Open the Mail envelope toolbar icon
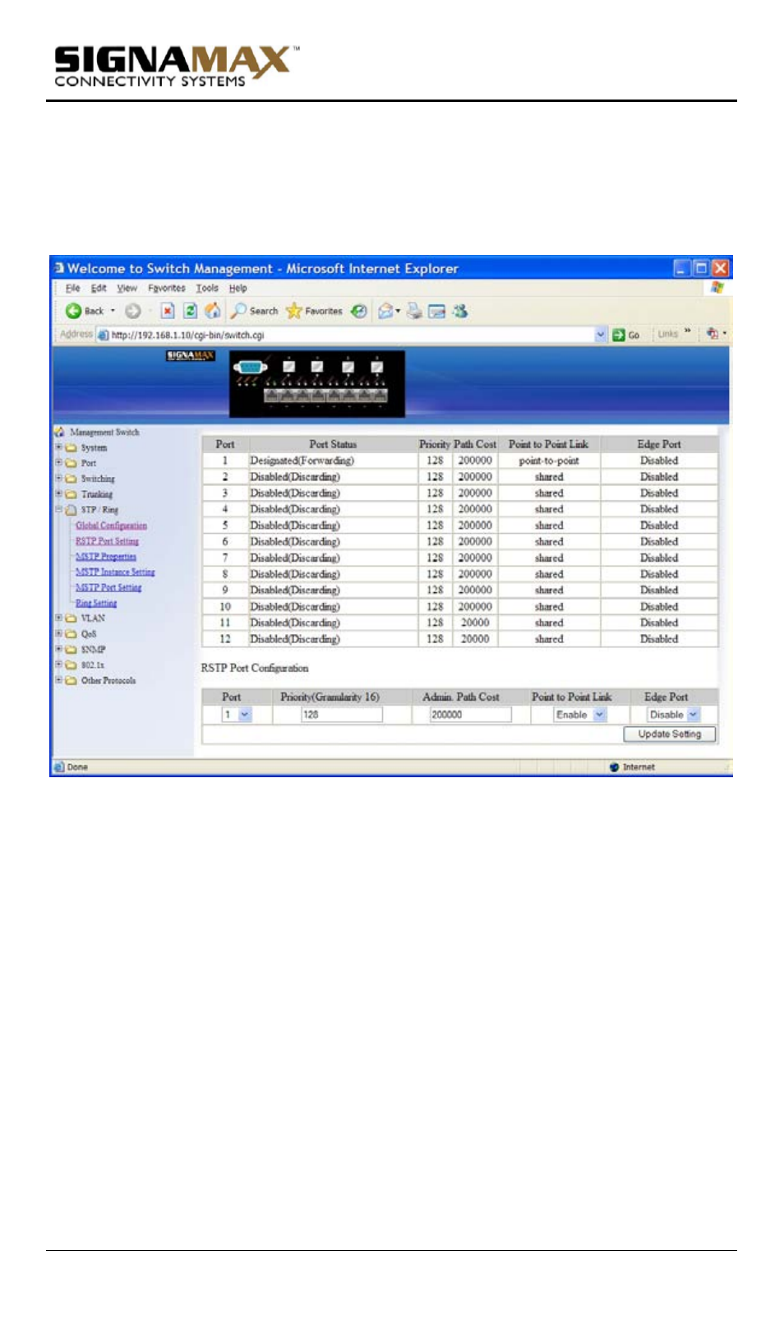 click(x=387, y=311)
